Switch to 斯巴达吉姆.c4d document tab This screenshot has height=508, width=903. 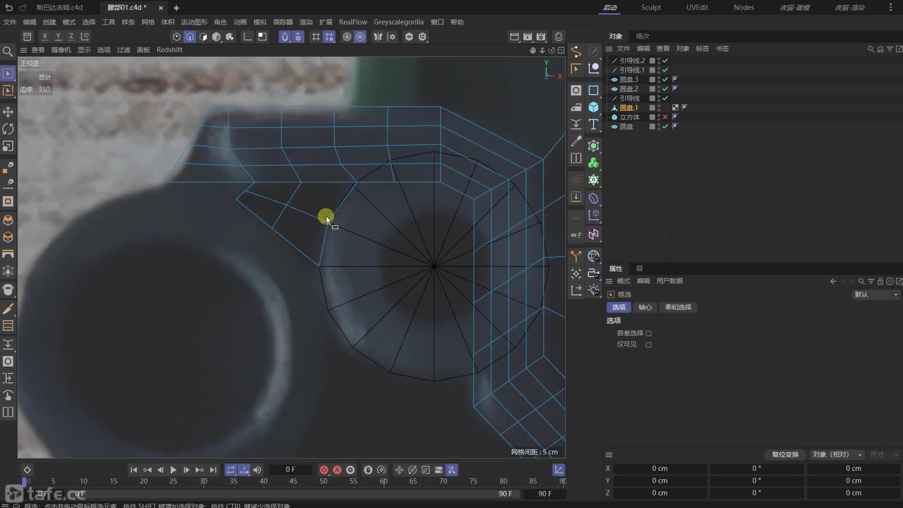(x=59, y=8)
